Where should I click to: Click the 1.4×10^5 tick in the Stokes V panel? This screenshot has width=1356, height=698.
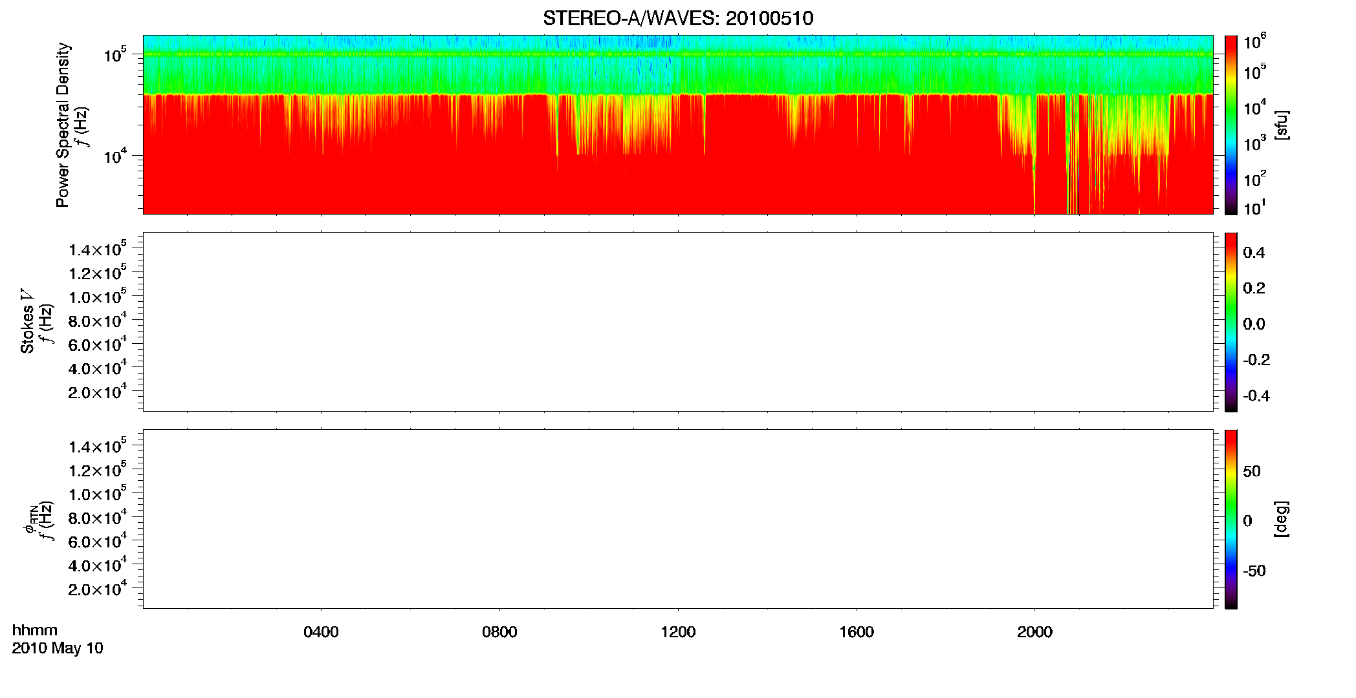pyautogui.click(x=97, y=249)
